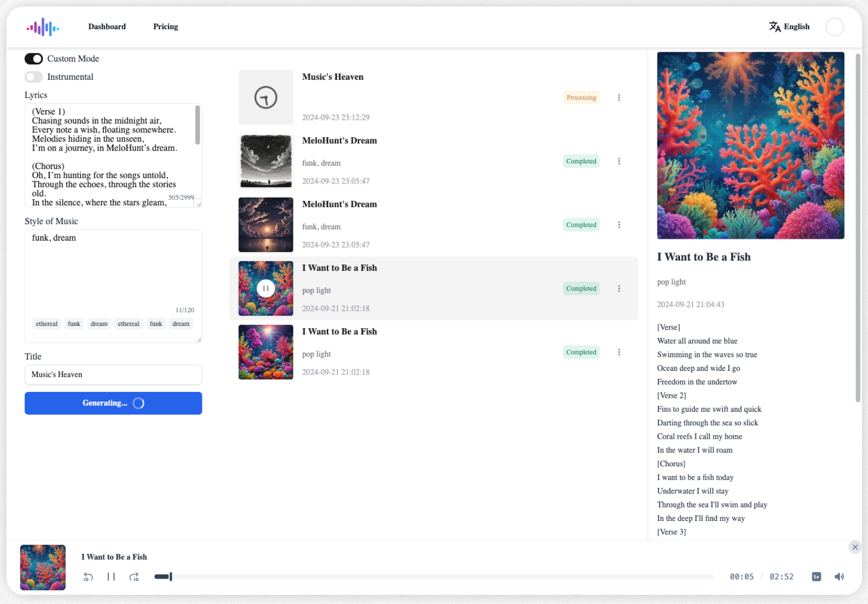Screen dimensions: 868x604
Task: Open the Pricing page
Action: click(165, 26)
